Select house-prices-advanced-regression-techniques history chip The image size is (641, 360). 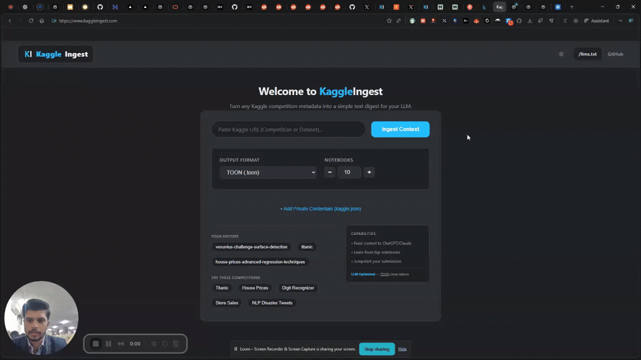tap(260, 262)
